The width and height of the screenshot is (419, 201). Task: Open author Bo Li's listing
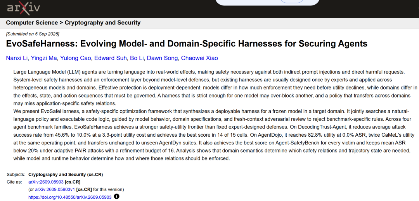(137, 58)
